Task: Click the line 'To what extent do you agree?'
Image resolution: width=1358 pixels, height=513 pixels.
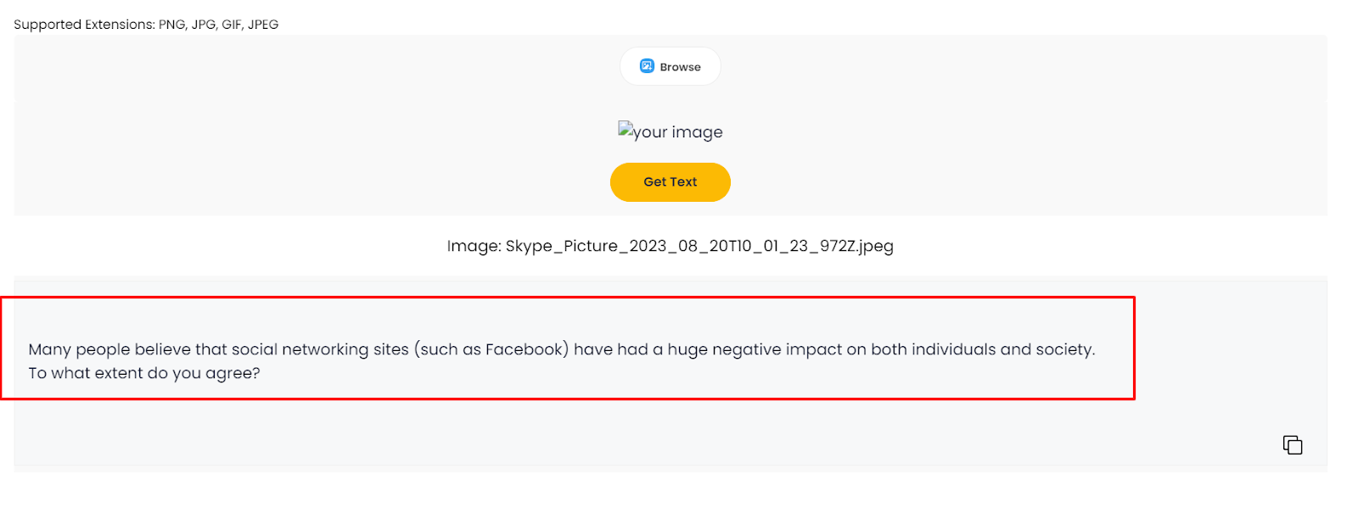Action: coord(144,373)
